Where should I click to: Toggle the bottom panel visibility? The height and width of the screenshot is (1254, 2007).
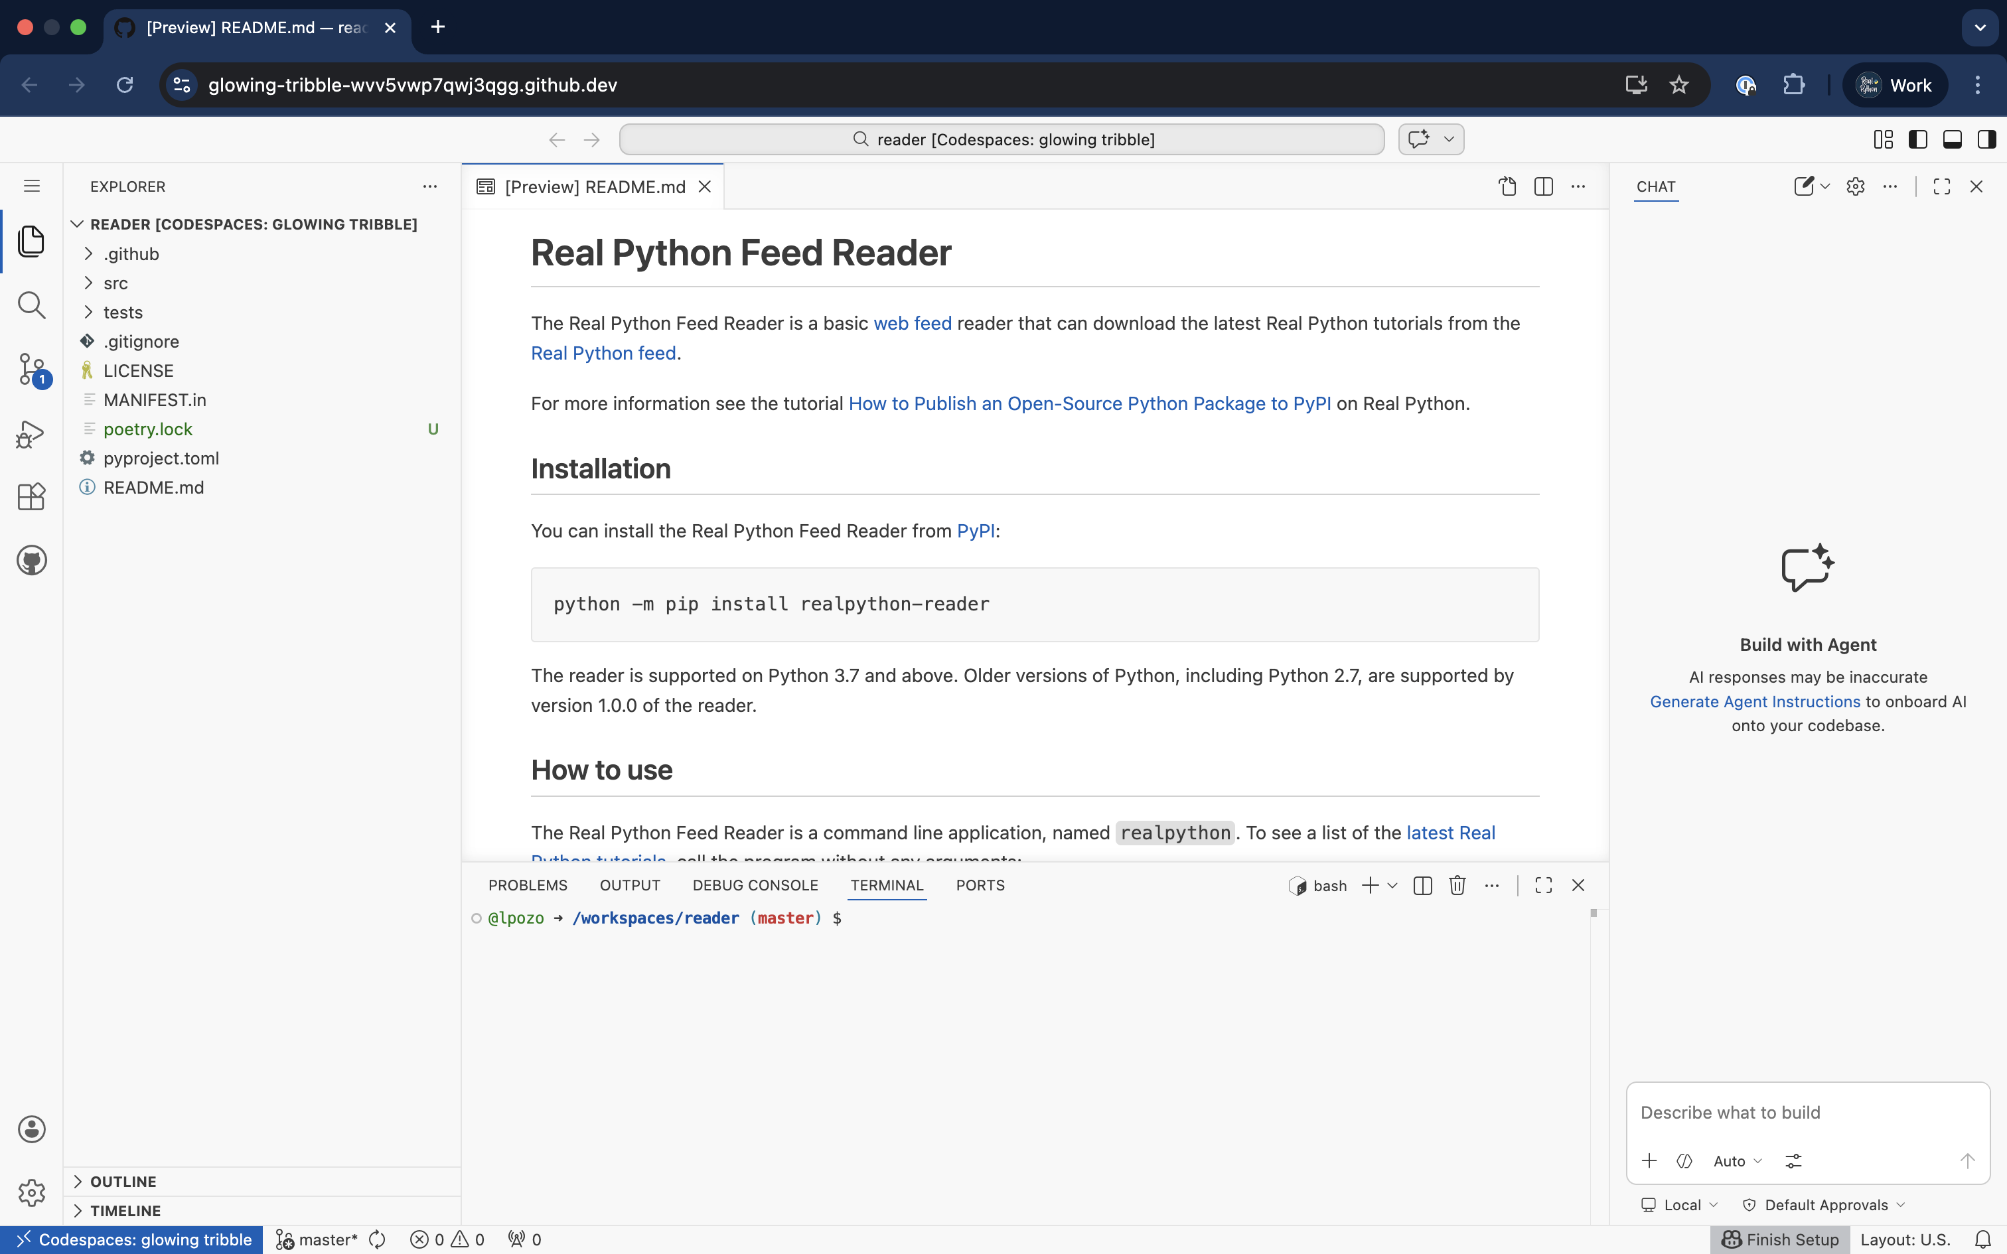click(1953, 139)
